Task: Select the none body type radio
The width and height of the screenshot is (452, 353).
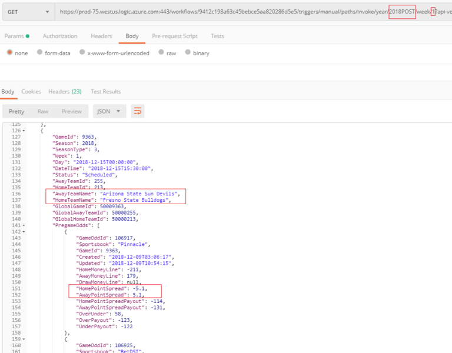Action: [9, 52]
